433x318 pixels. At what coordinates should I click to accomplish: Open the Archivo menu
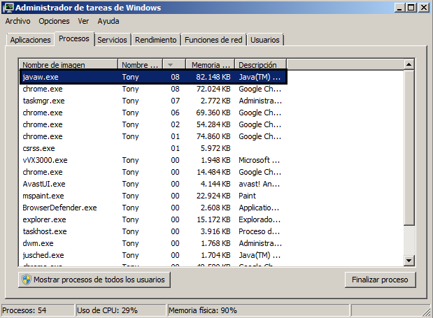pyautogui.click(x=17, y=21)
